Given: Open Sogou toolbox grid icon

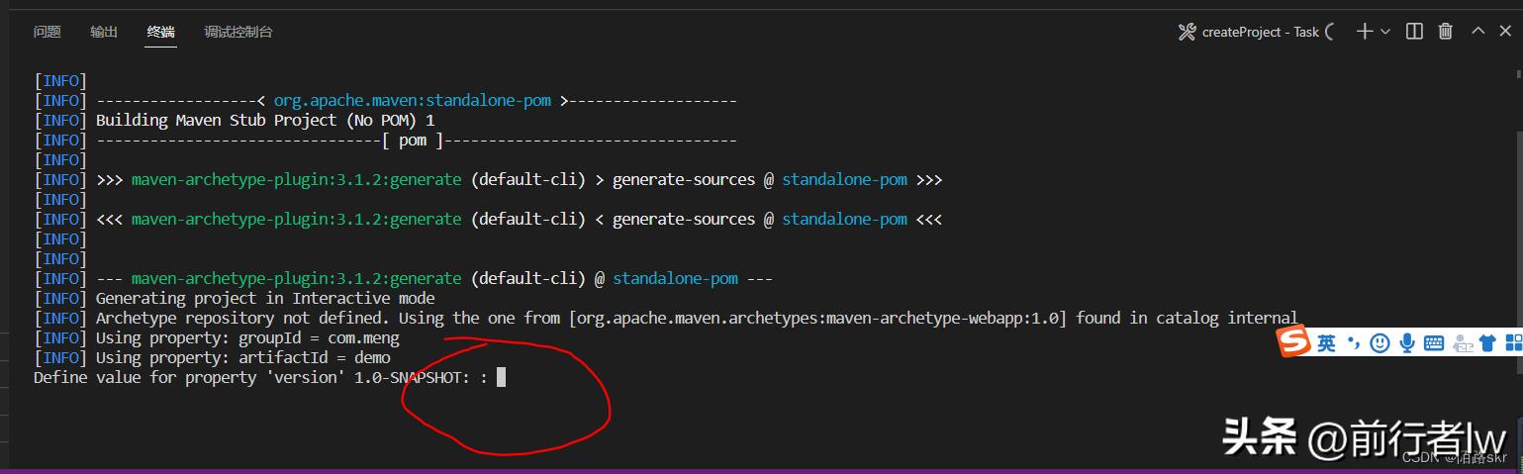Looking at the screenshot, I should [x=1513, y=343].
